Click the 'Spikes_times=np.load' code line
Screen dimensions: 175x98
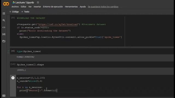pos(71,37)
